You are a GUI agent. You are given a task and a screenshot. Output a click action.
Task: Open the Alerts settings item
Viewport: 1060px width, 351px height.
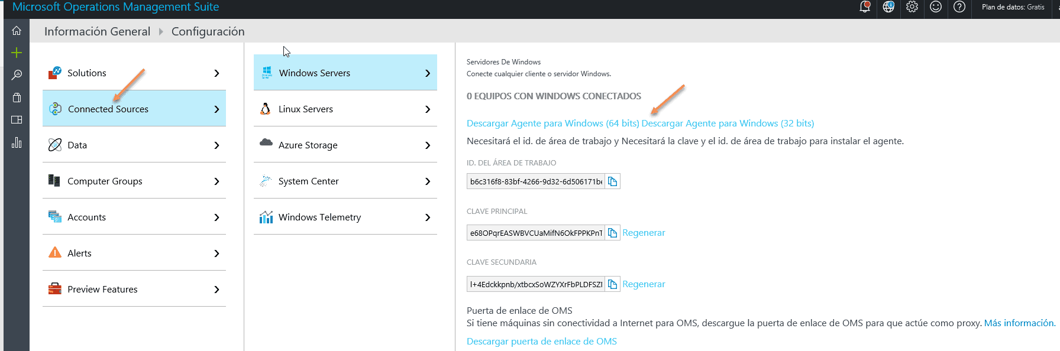tap(134, 253)
